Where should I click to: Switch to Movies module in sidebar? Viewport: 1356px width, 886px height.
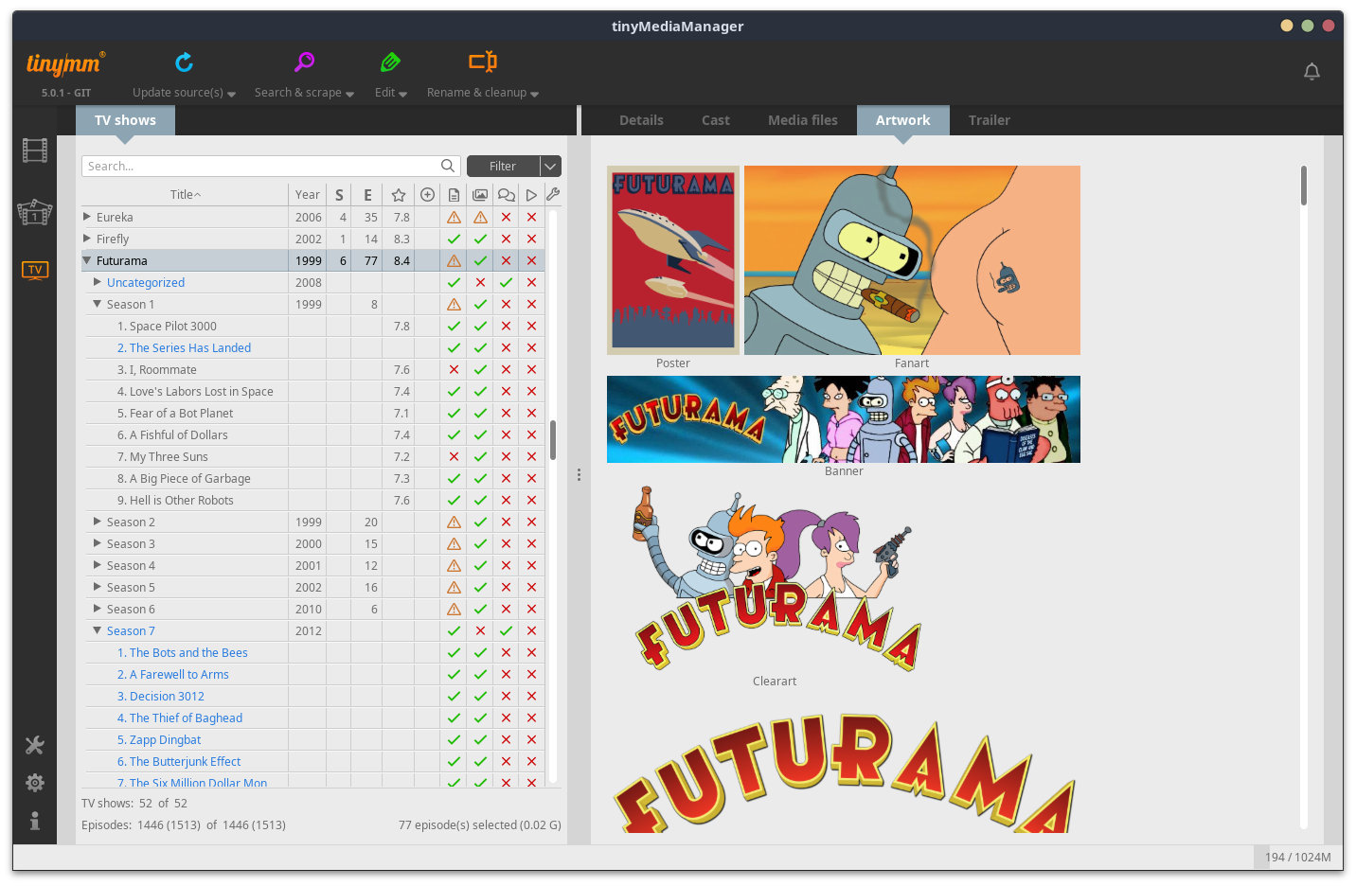tap(35, 151)
